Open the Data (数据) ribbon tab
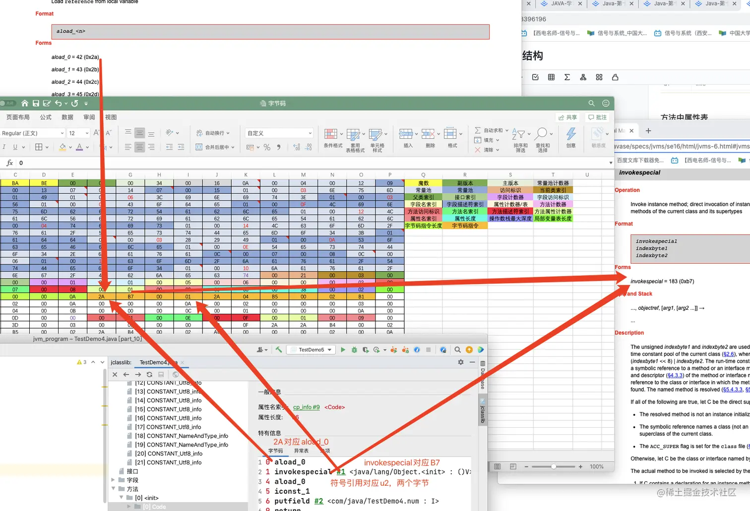This screenshot has height=511, width=750. tap(67, 117)
